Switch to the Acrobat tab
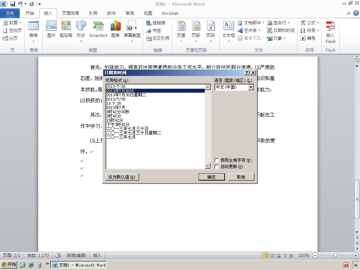The width and height of the screenshot is (360, 270). click(x=170, y=13)
